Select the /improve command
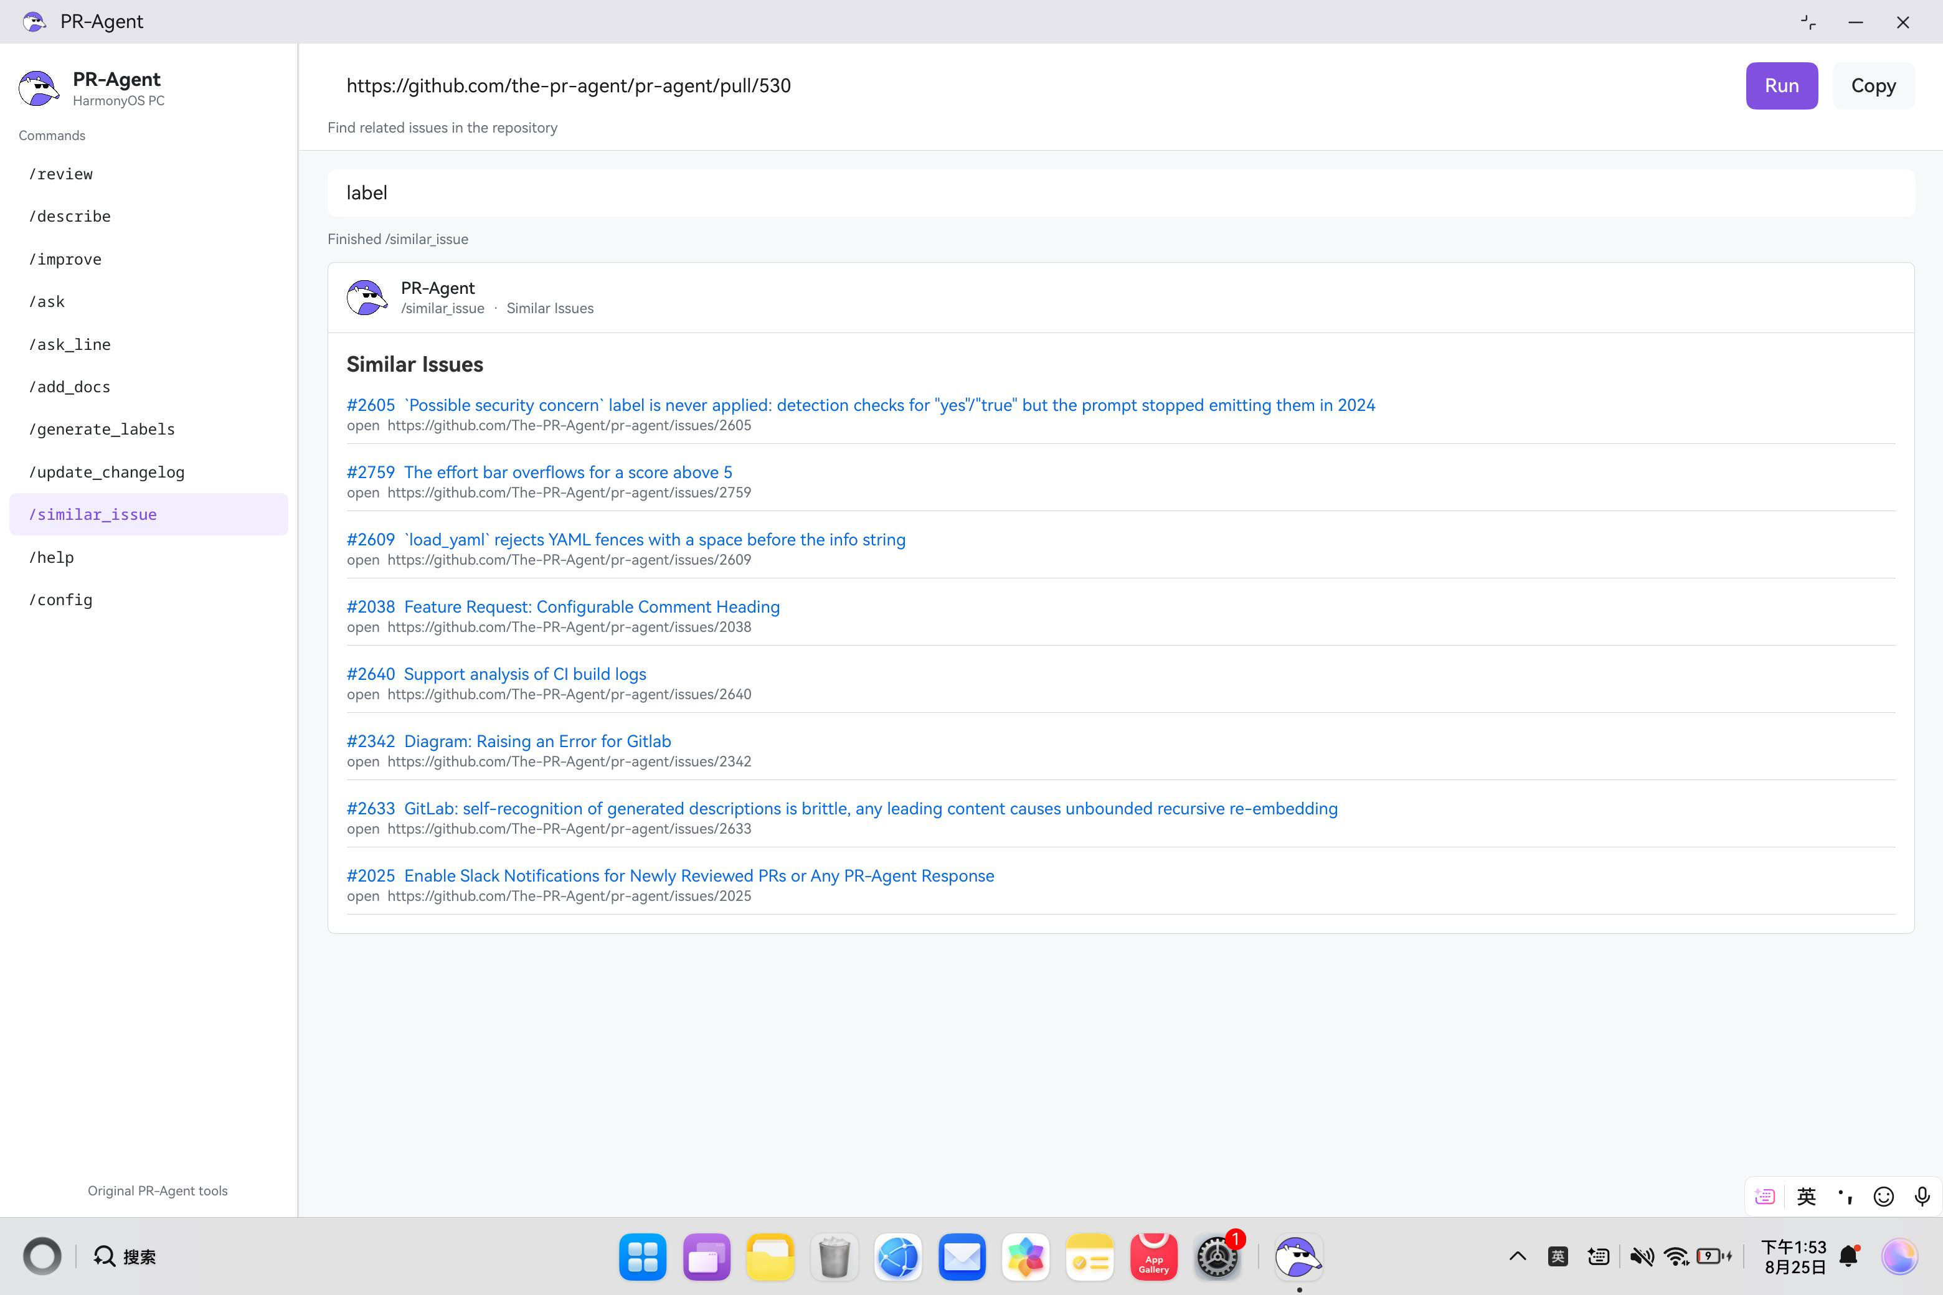 [149, 260]
